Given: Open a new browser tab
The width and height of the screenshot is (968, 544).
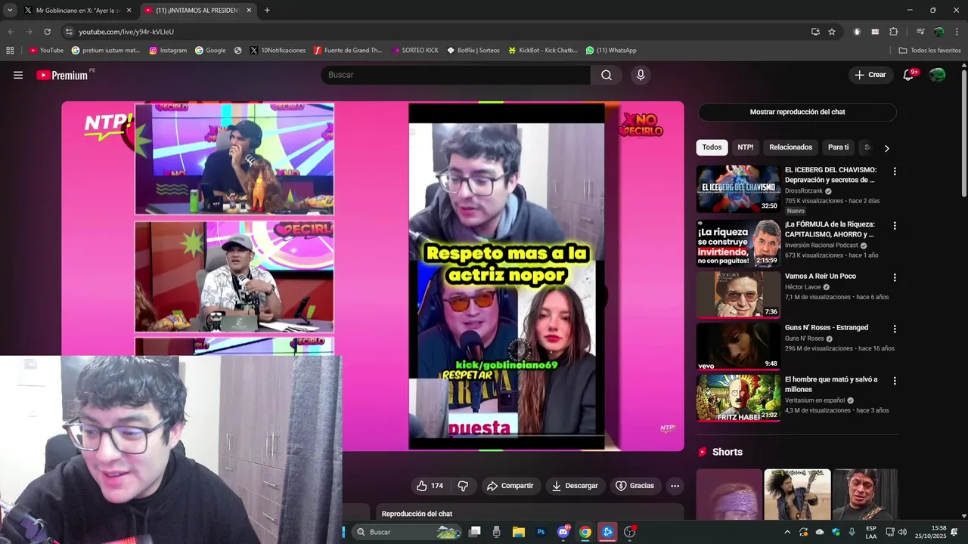Looking at the screenshot, I should pos(267,11).
